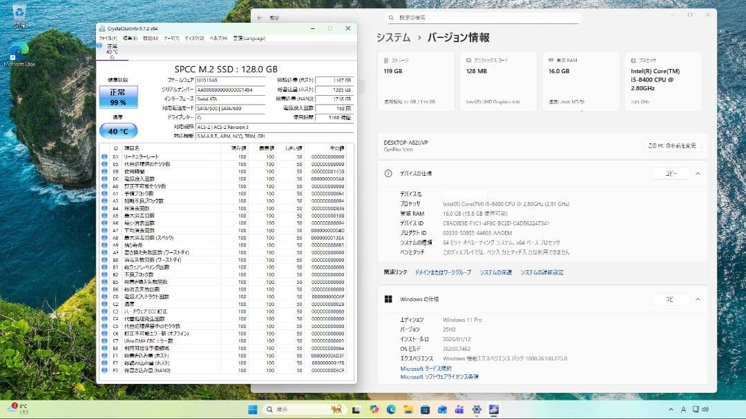Click the CrystalDiskInfo title bar app icon
The image size is (746, 419).
point(102,28)
